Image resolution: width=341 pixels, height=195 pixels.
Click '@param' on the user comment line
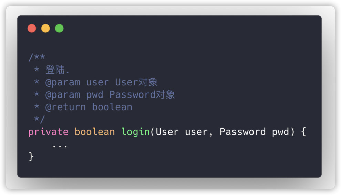click(x=63, y=82)
